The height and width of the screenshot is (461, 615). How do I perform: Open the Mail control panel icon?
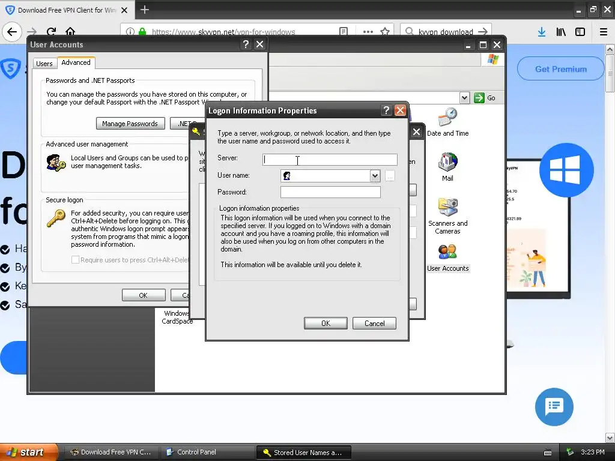pos(447,167)
